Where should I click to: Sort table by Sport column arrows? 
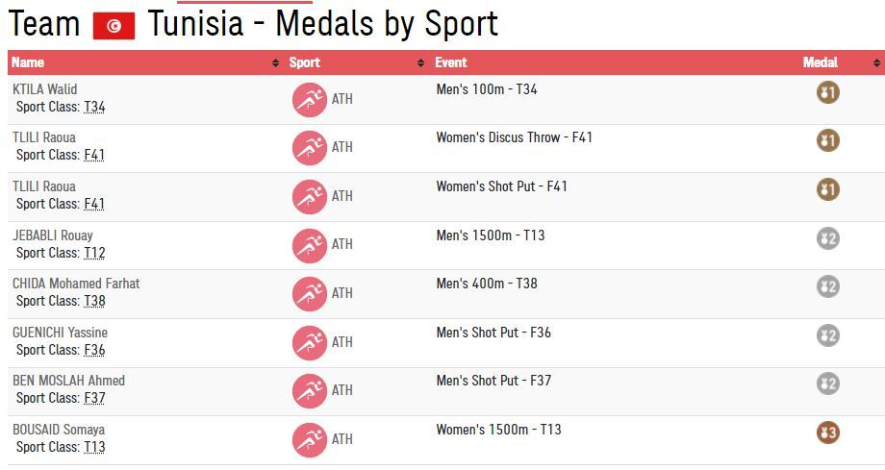point(420,63)
